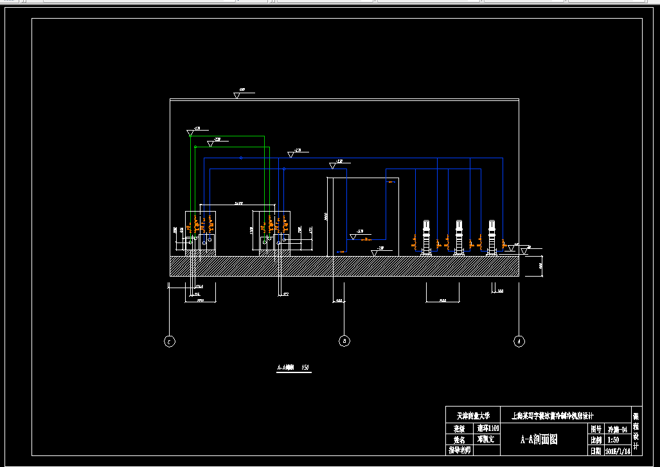Select the 天津商业大学 title block cell
Screen dimensions: 660x467
point(473,416)
